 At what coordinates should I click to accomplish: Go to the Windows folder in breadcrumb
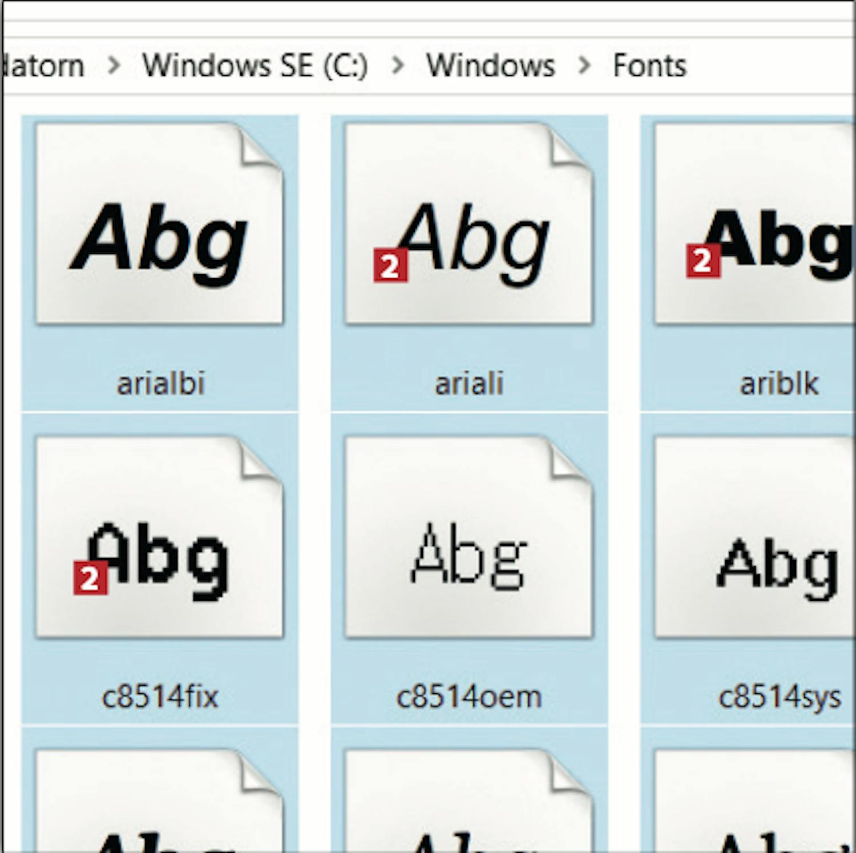491,66
